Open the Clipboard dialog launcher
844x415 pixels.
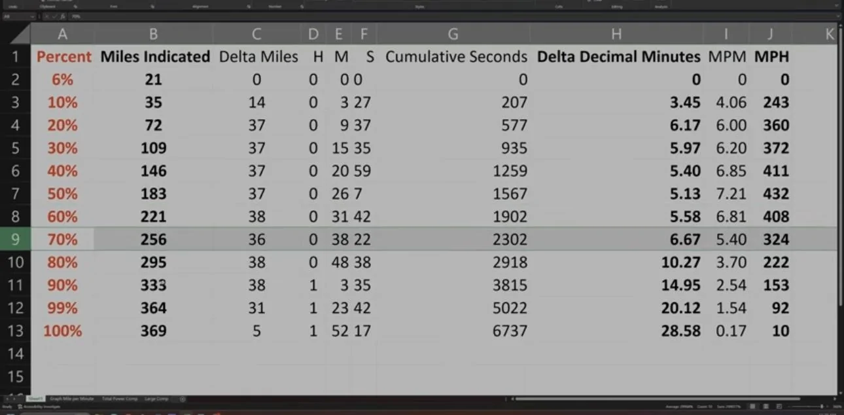tap(75, 7)
